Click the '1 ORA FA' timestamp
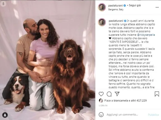This screenshot has width=161, height=120. pyautogui.click(x=103, y=106)
